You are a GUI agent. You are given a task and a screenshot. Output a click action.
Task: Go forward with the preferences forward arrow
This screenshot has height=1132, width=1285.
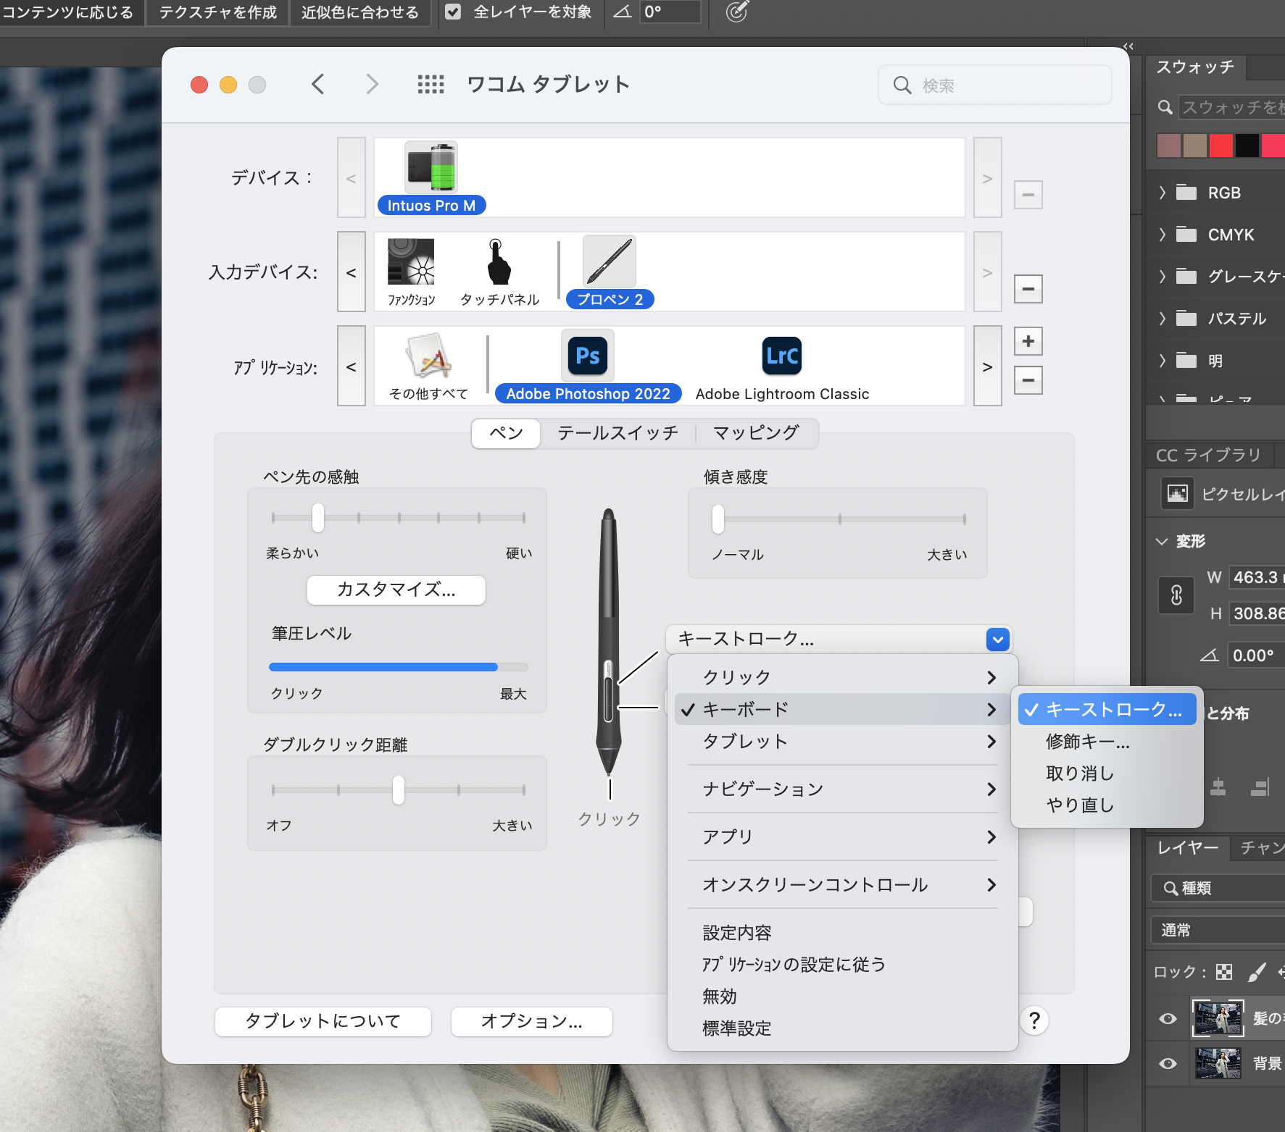(x=372, y=85)
